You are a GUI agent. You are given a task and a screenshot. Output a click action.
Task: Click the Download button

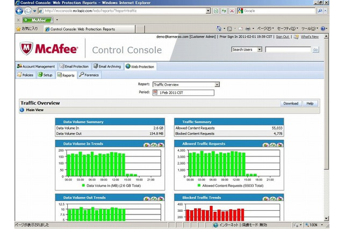point(291,103)
